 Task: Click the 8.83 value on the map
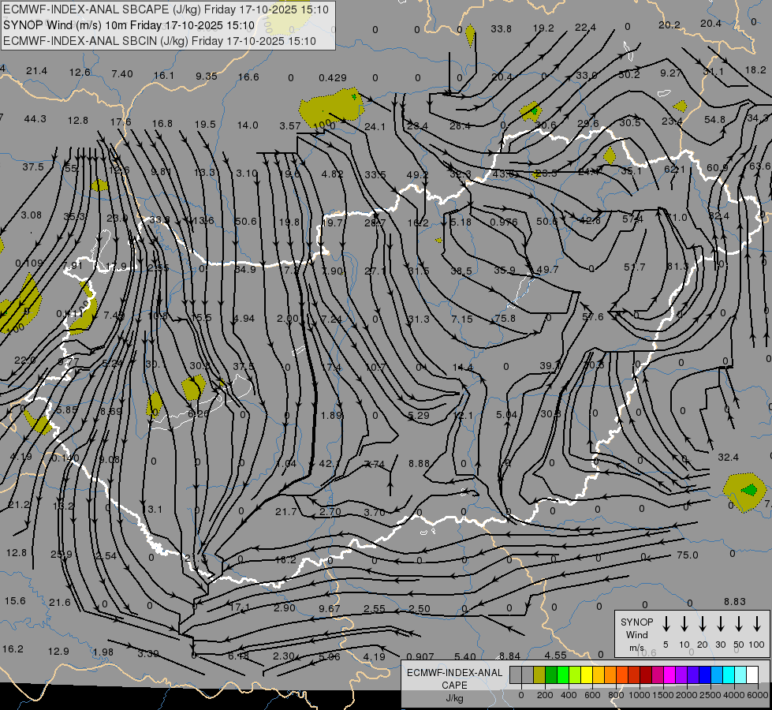click(x=735, y=601)
